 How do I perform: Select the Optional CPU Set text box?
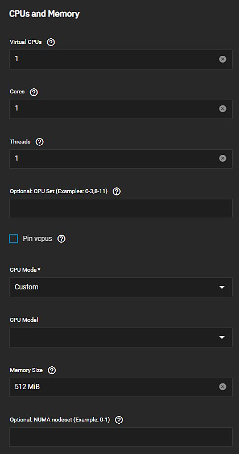coord(121,208)
